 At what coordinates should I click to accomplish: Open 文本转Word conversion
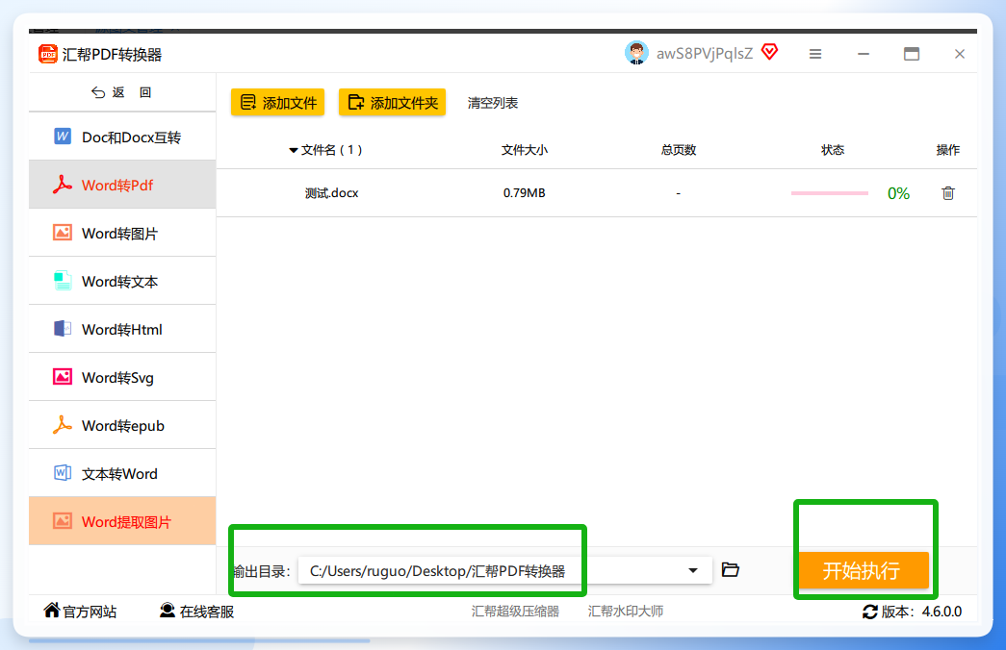pos(122,474)
